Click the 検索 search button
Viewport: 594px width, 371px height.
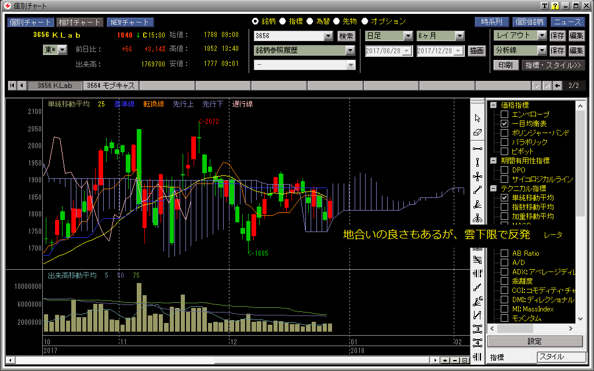346,36
